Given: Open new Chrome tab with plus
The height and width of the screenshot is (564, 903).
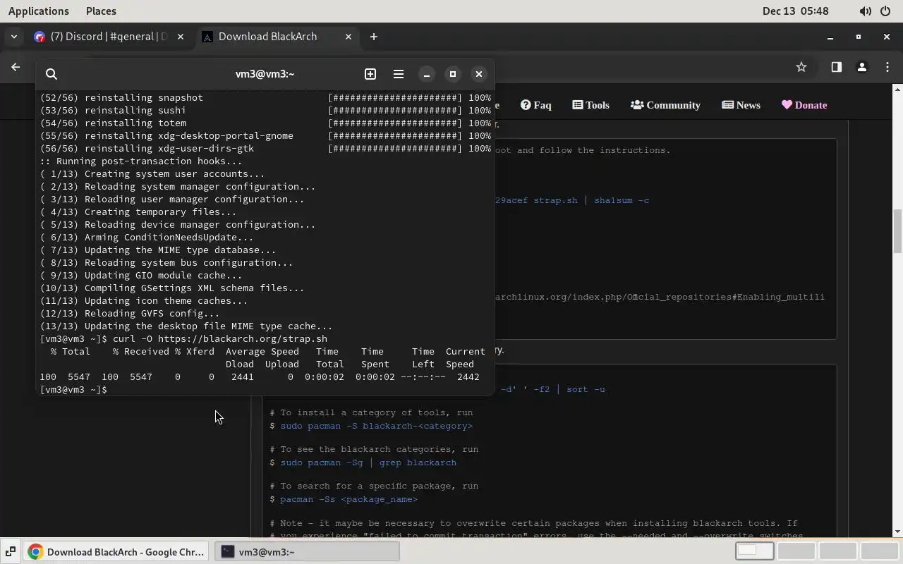Looking at the screenshot, I should click(374, 37).
